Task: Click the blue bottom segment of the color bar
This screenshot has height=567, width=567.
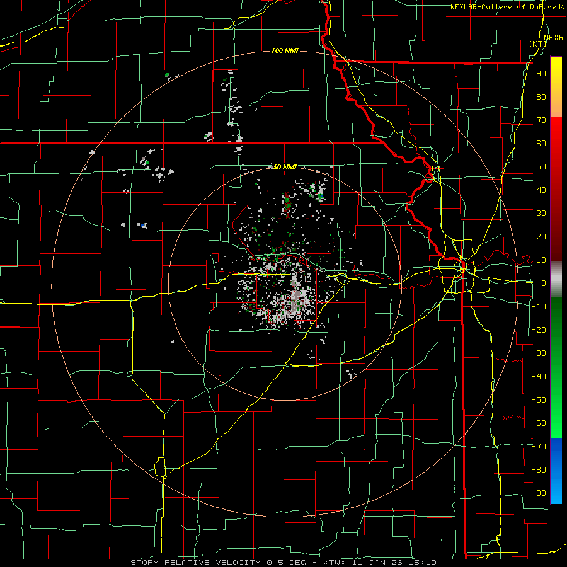Action: (556, 471)
